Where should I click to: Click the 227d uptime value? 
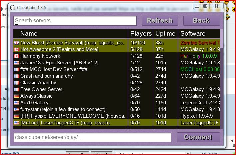point(161,96)
